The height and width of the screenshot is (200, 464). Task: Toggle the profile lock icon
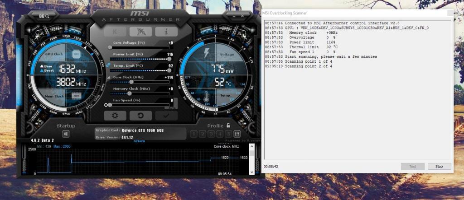[228, 126]
